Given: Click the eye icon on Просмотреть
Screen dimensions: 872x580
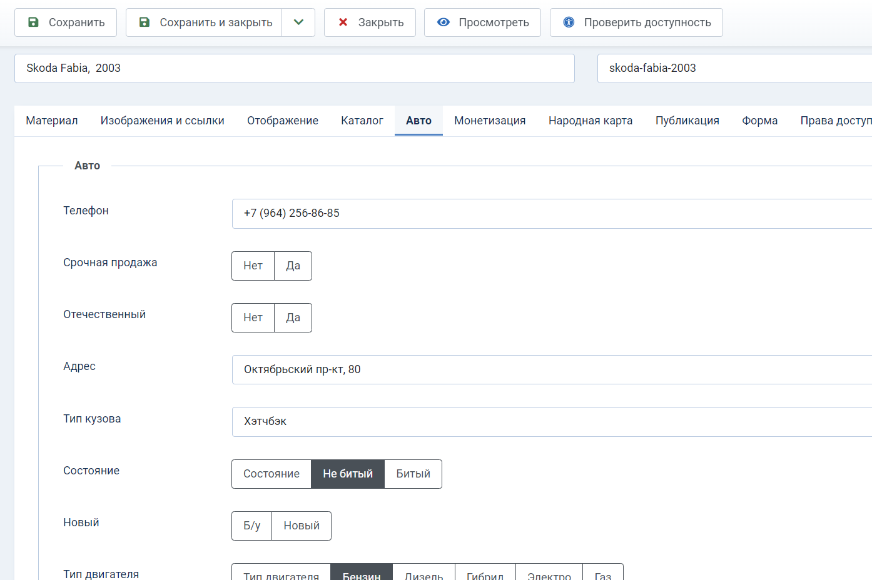Looking at the screenshot, I should pyautogui.click(x=444, y=22).
